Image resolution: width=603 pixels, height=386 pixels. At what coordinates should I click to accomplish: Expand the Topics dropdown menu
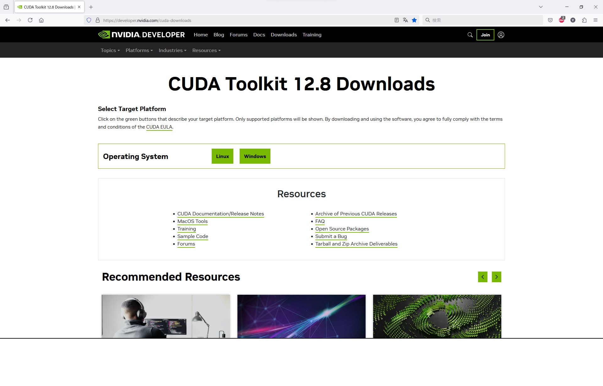coord(110,50)
